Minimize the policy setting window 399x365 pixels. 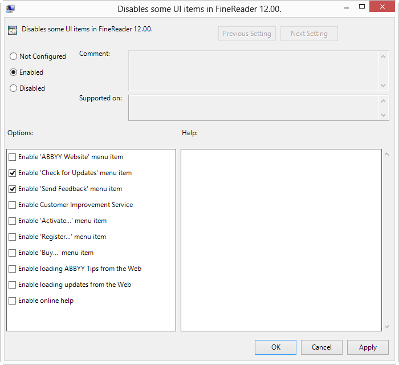click(347, 7)
